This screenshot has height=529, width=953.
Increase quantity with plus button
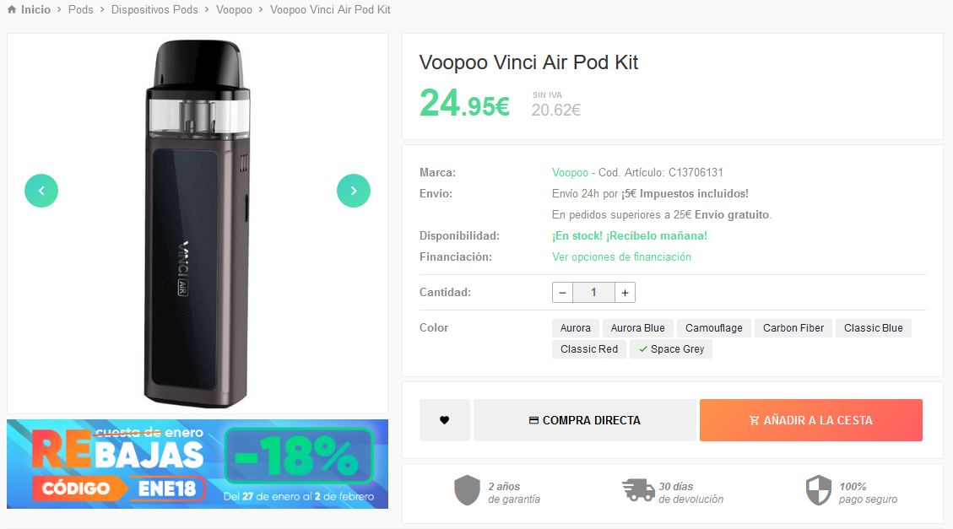pos(625,293)
